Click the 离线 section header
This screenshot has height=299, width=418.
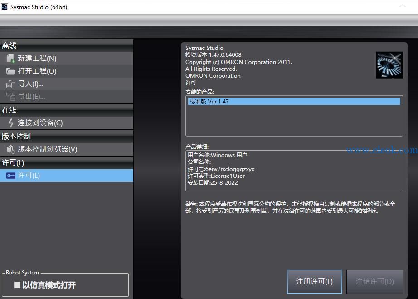coord(67,46)
